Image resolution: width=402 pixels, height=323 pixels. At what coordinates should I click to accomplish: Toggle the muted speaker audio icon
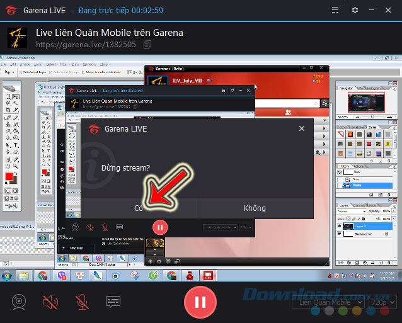50,302
